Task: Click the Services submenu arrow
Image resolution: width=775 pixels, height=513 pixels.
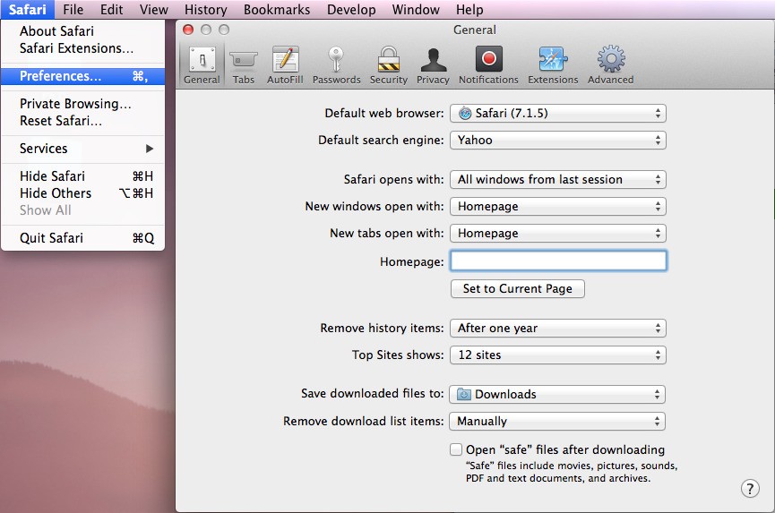Action: pos(150,149)
